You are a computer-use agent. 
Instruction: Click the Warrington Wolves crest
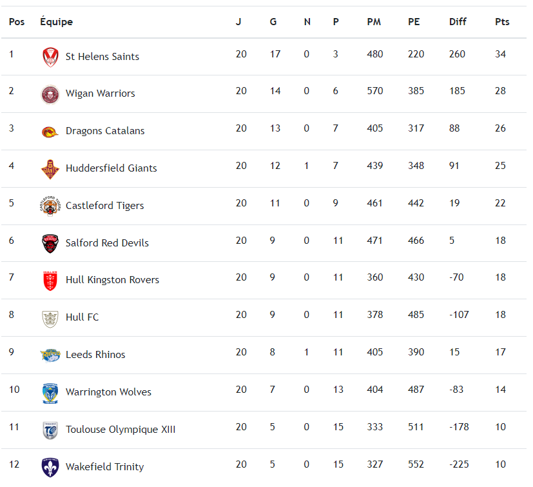(50, 392)
